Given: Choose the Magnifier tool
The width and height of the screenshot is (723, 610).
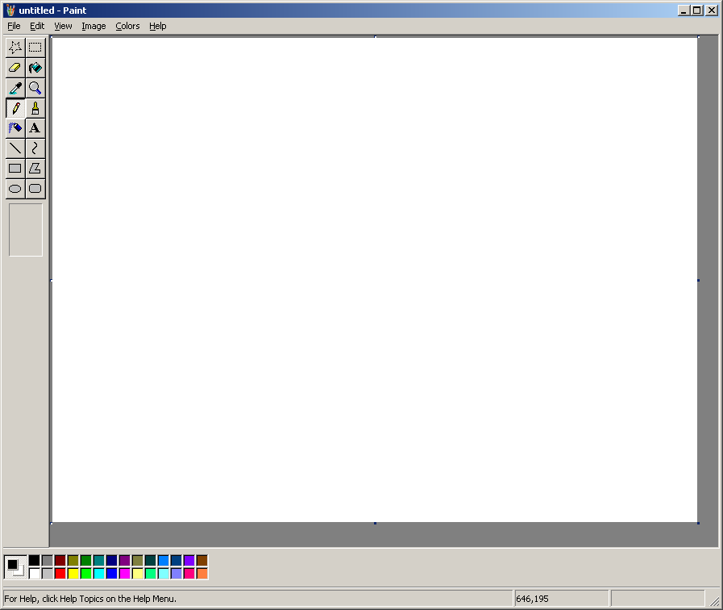Looking at the screenshot, I should pos(35,88).
